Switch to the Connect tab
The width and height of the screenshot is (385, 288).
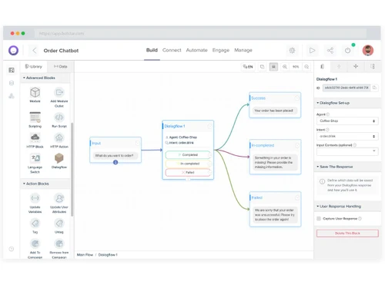click(172, 50)
